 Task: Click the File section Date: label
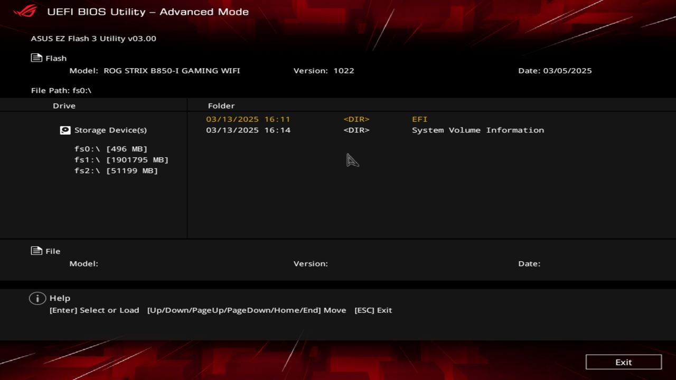pyautogui.click(x=529, y=263)
